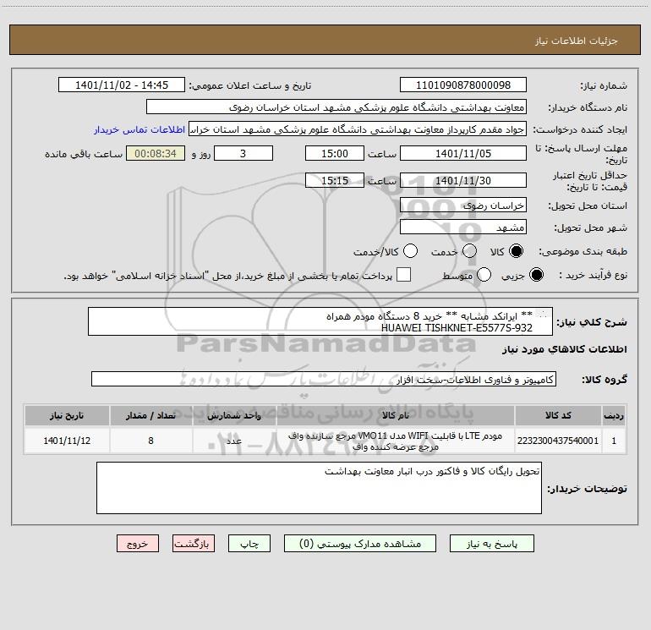The height and width of the screenshot is (630, 651).
Task: Select the جزیی purchase type radio
Action: tap(536, 275)
